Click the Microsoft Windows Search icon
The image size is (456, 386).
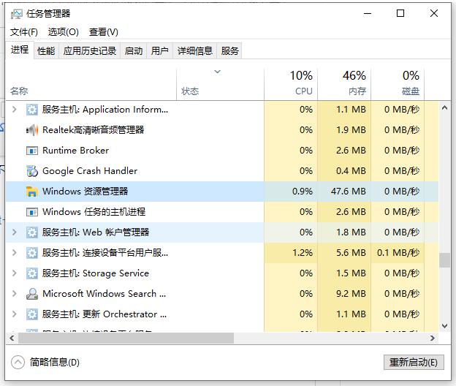[x=31, y=294]
